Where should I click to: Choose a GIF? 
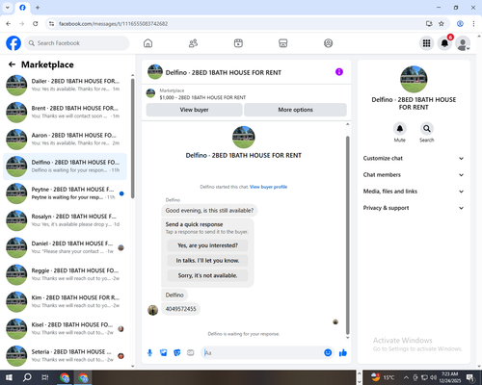pyautogui.click(x=191, y=353)
